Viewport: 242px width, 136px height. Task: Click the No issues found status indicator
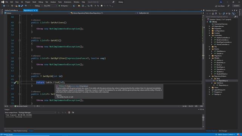click(21, 106)
